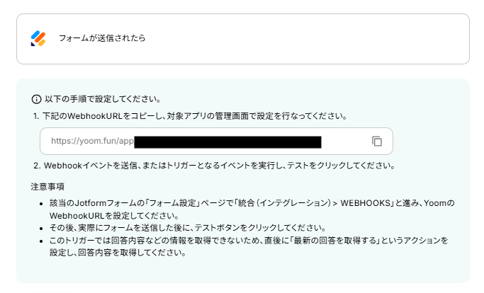
Task: Click the blacked-out portion of the URL
Action: tap(227, 142)
